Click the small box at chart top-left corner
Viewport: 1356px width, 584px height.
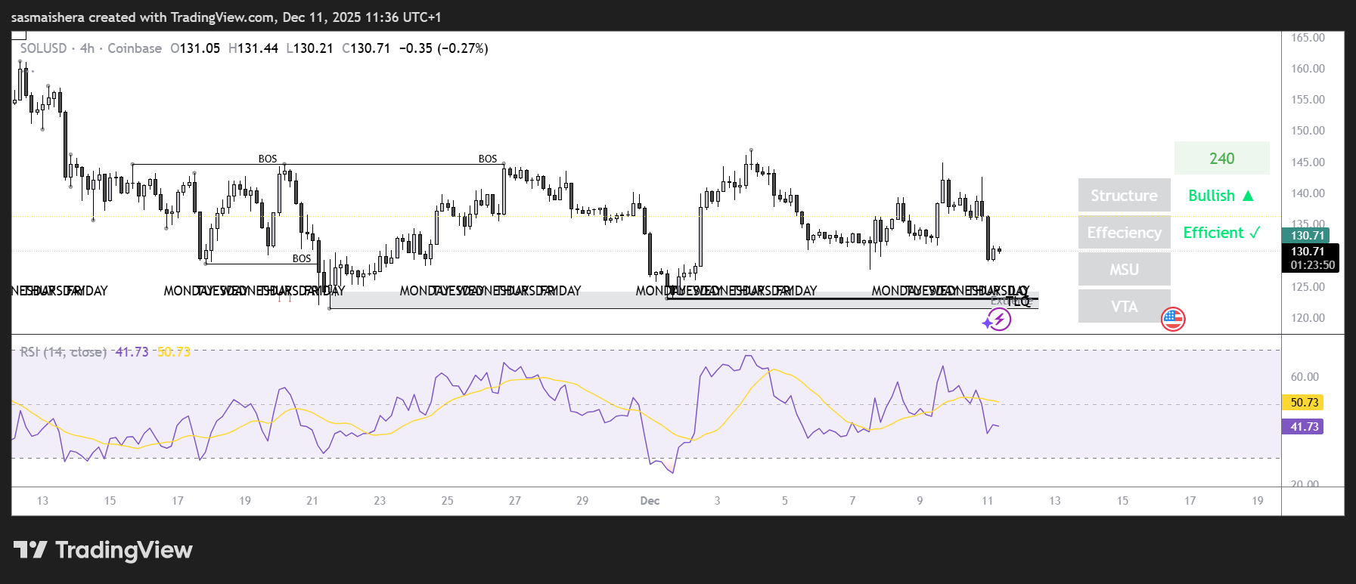coord(19,35)
